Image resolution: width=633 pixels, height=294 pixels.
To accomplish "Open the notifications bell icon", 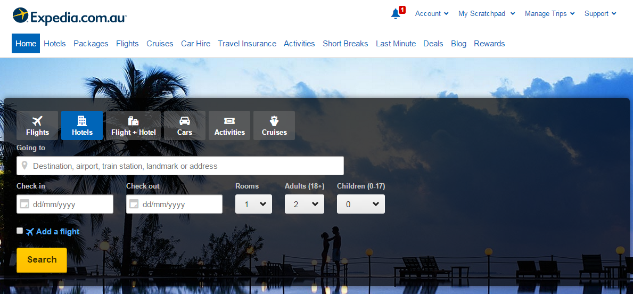I will click(x=396, y=14).
